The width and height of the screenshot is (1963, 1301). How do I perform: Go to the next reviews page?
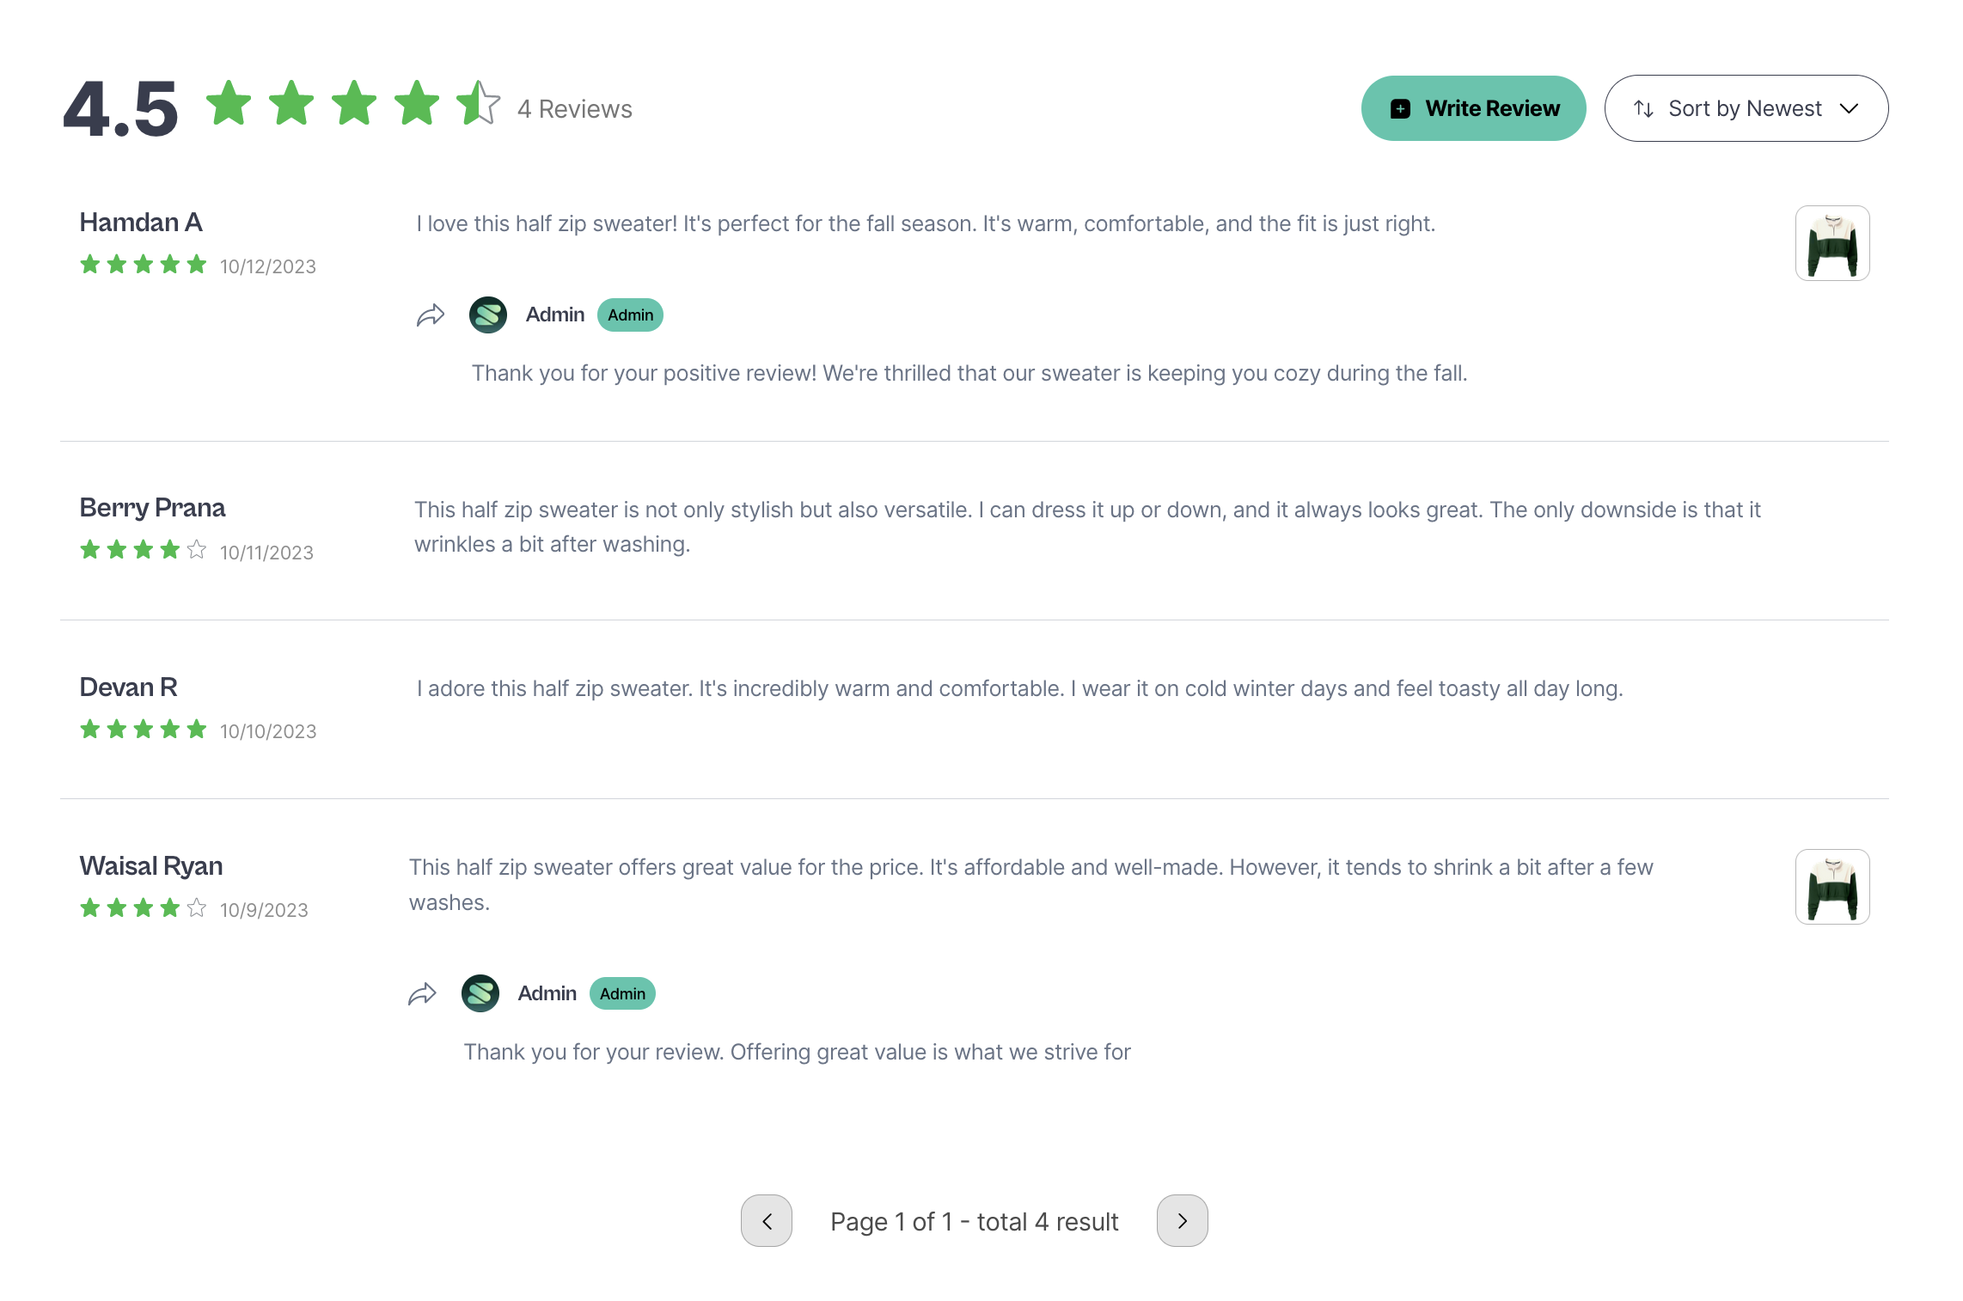tap(1182, 1220)
